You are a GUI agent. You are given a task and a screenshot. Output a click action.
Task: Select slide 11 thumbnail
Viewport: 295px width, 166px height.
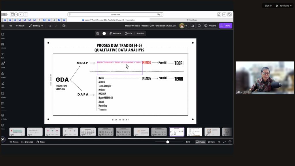194,132
